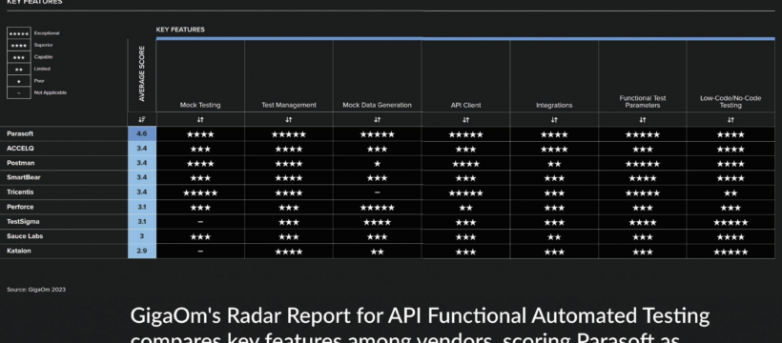The image size is (782, 343).
Task: Click the Katalon row label
Action: coord(18,251)
